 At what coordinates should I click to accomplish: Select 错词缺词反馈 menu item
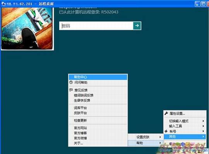point(98,95)
